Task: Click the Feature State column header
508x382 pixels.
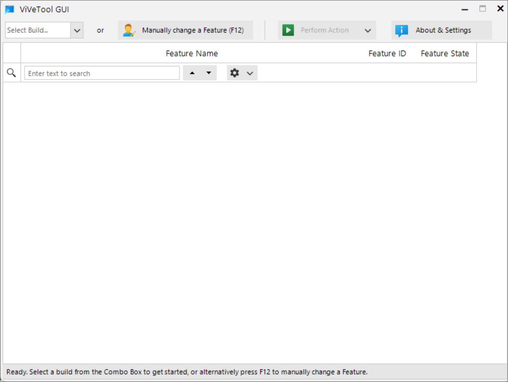Action: [x=445, y=54]
